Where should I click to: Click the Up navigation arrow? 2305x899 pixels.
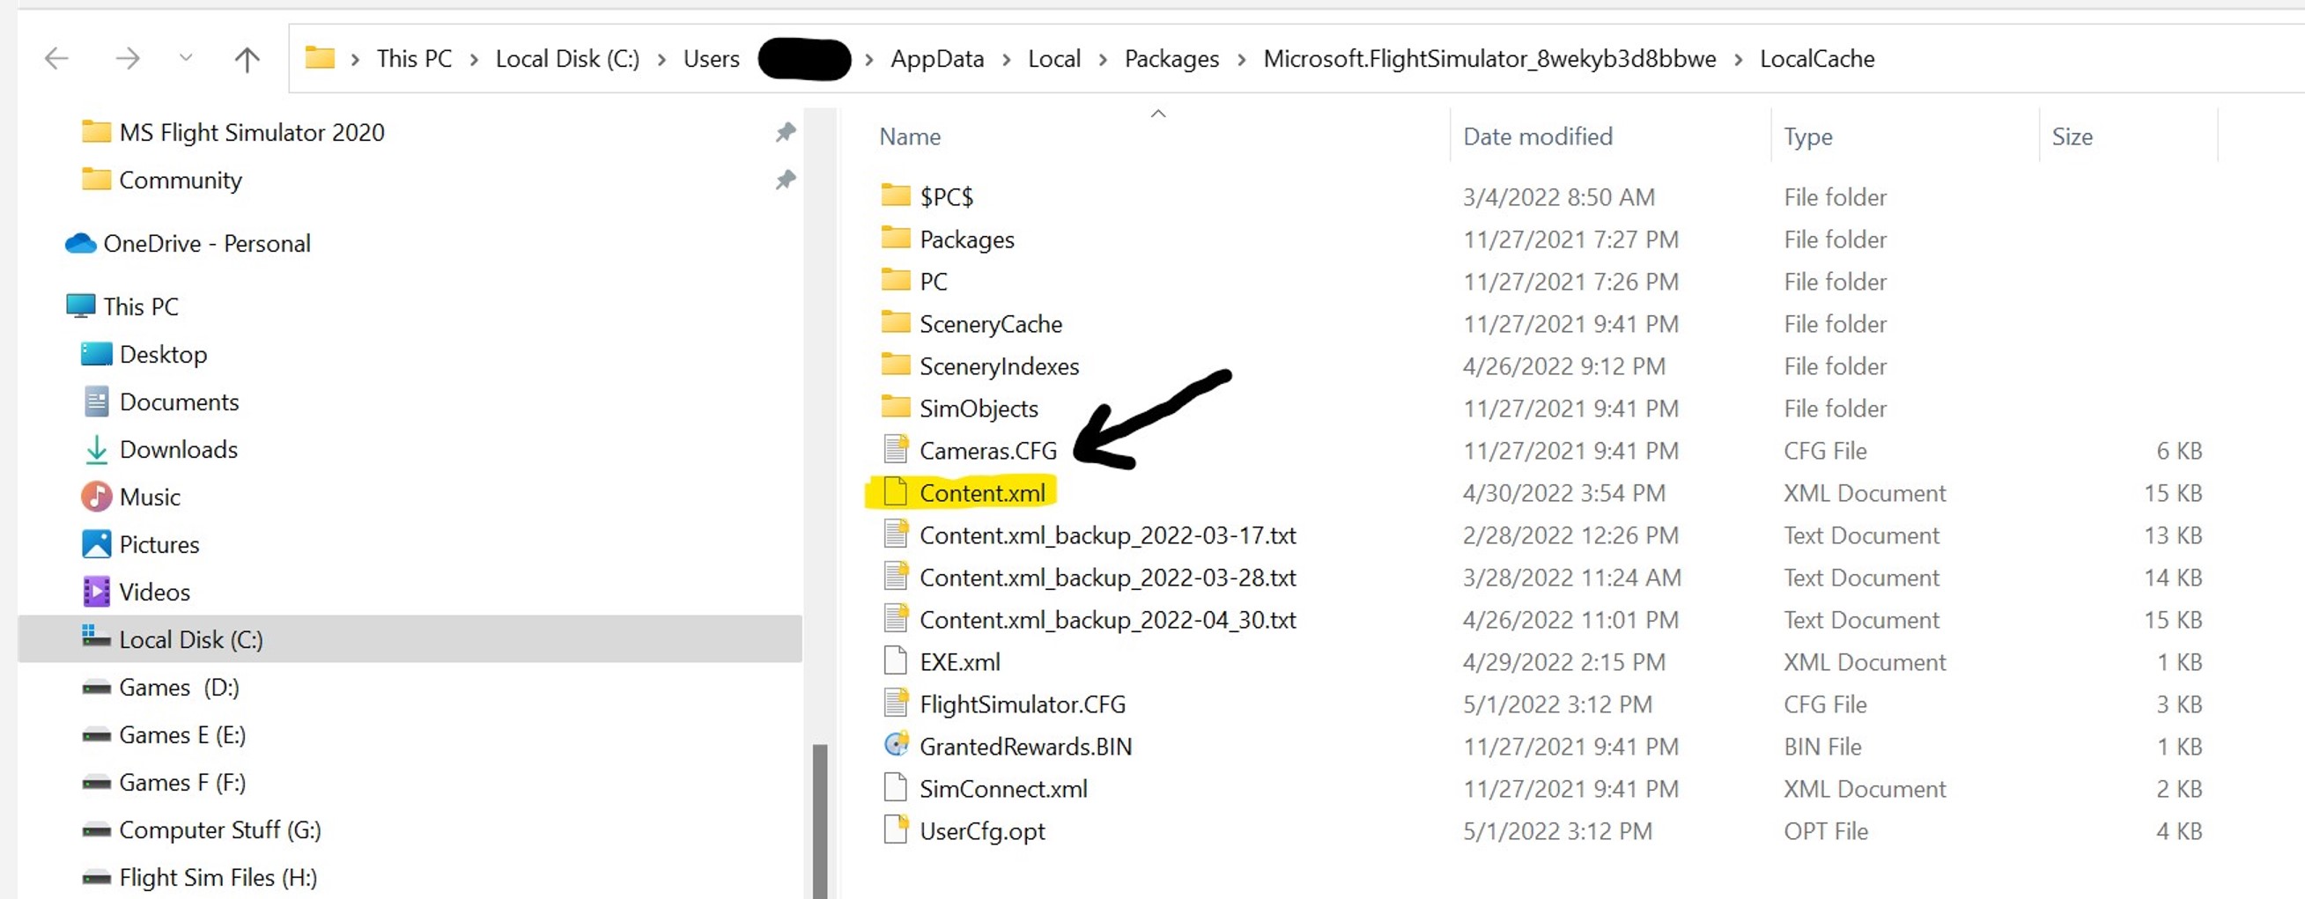[x=247, y=57]
